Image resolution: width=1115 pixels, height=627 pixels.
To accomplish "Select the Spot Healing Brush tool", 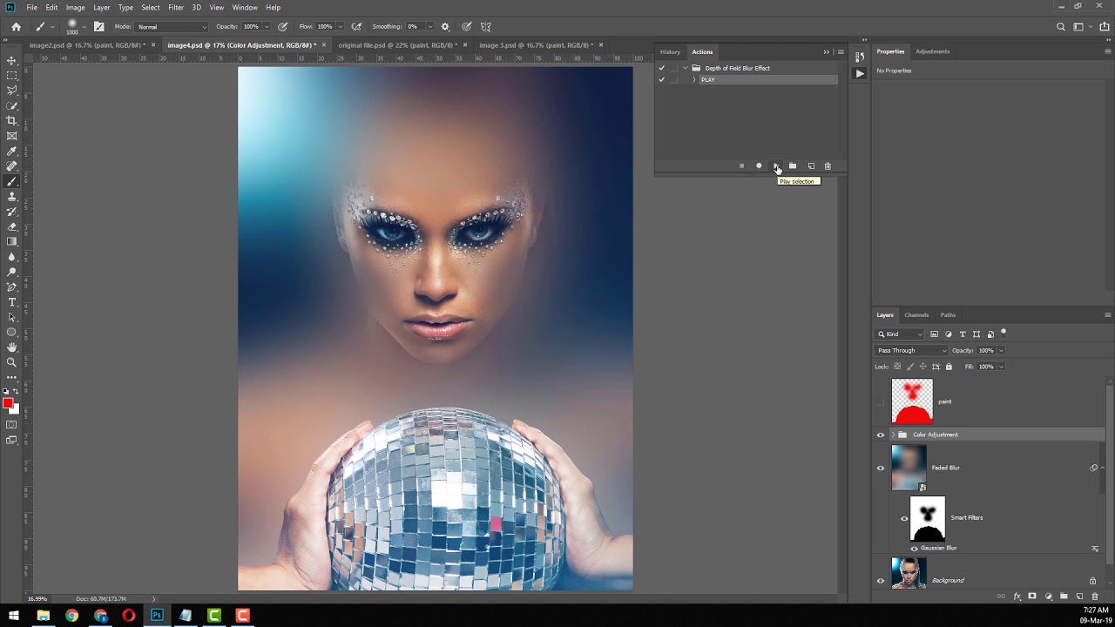I will coord(11,166).
